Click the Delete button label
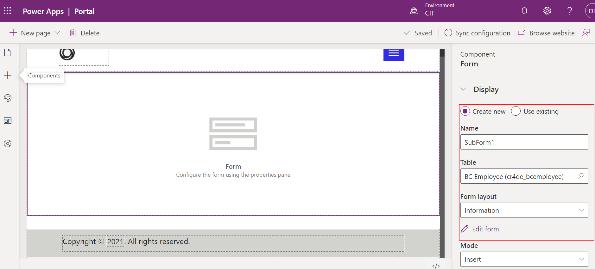Image resolution: width=595 pixels, height=269 pixels. (x=90, y=33)
